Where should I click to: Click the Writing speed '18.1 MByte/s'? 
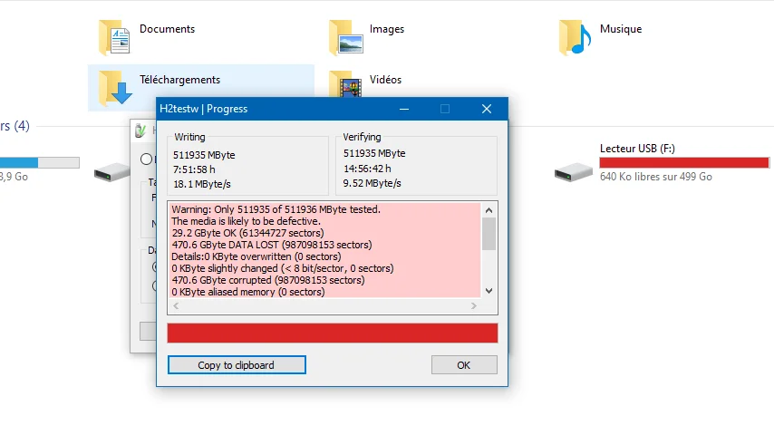(x=201, y=184)
